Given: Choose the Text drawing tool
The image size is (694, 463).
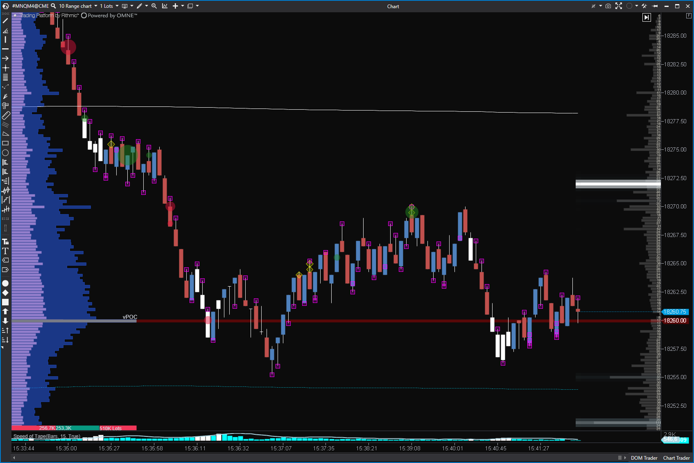Looking at the screenshot, I should coord(5,251).
